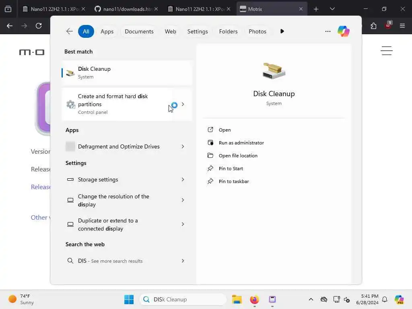This screenshot has height=309, width=412.
Task: Select the Settings filter tab
Action: click(197, 31)
